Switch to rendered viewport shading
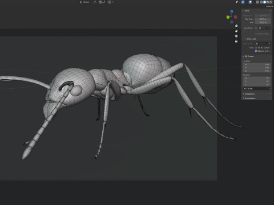274x205 pixels. [271, 2]
